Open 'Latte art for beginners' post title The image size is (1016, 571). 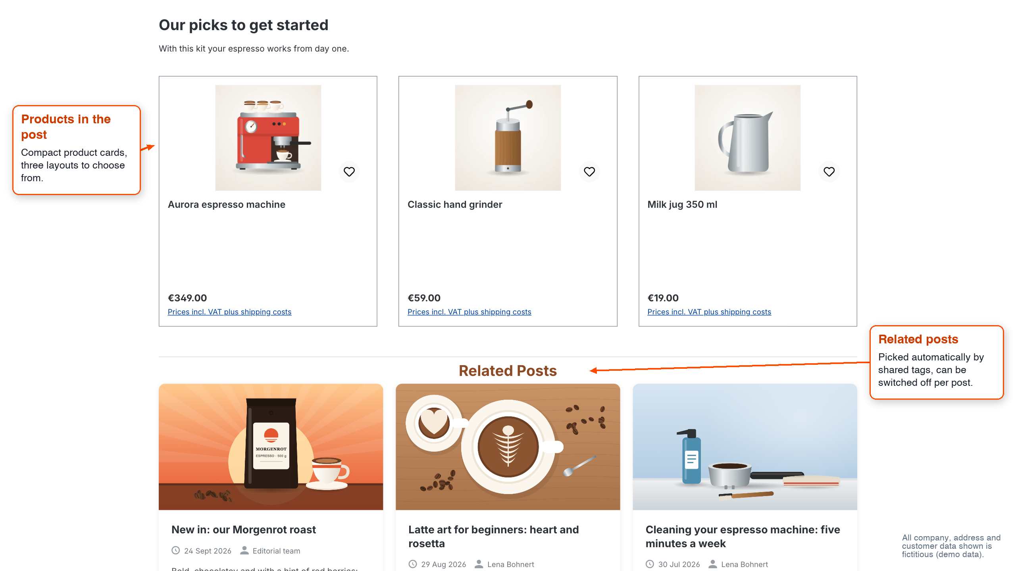tap(493, 537)
